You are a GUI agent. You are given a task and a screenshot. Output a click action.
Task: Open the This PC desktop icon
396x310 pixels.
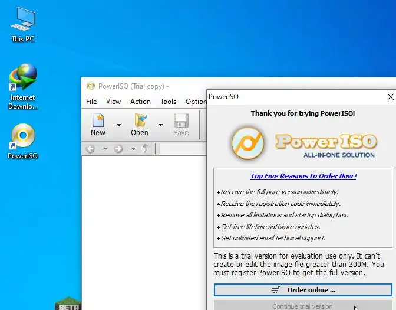tap(23, 25)
